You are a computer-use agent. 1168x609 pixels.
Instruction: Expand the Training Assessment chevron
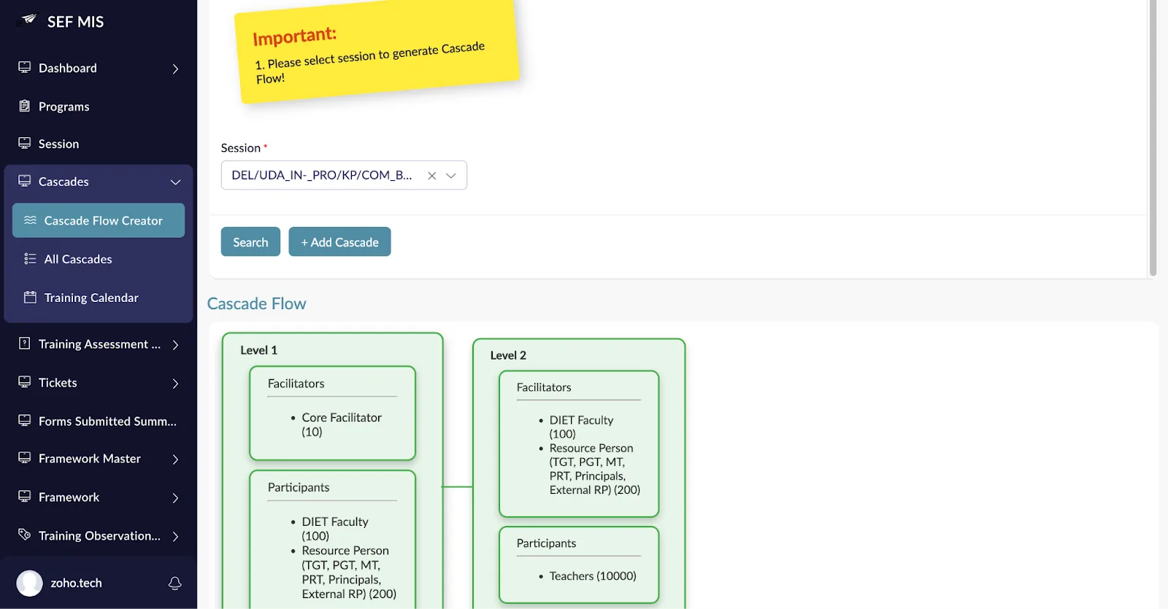pos(175,345)
